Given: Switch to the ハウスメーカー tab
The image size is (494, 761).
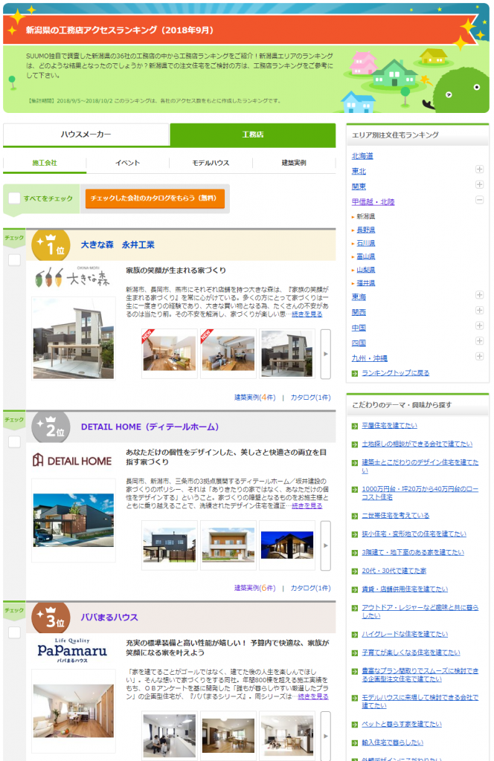Looking at the screenshot, I should [x=86, y=135].
